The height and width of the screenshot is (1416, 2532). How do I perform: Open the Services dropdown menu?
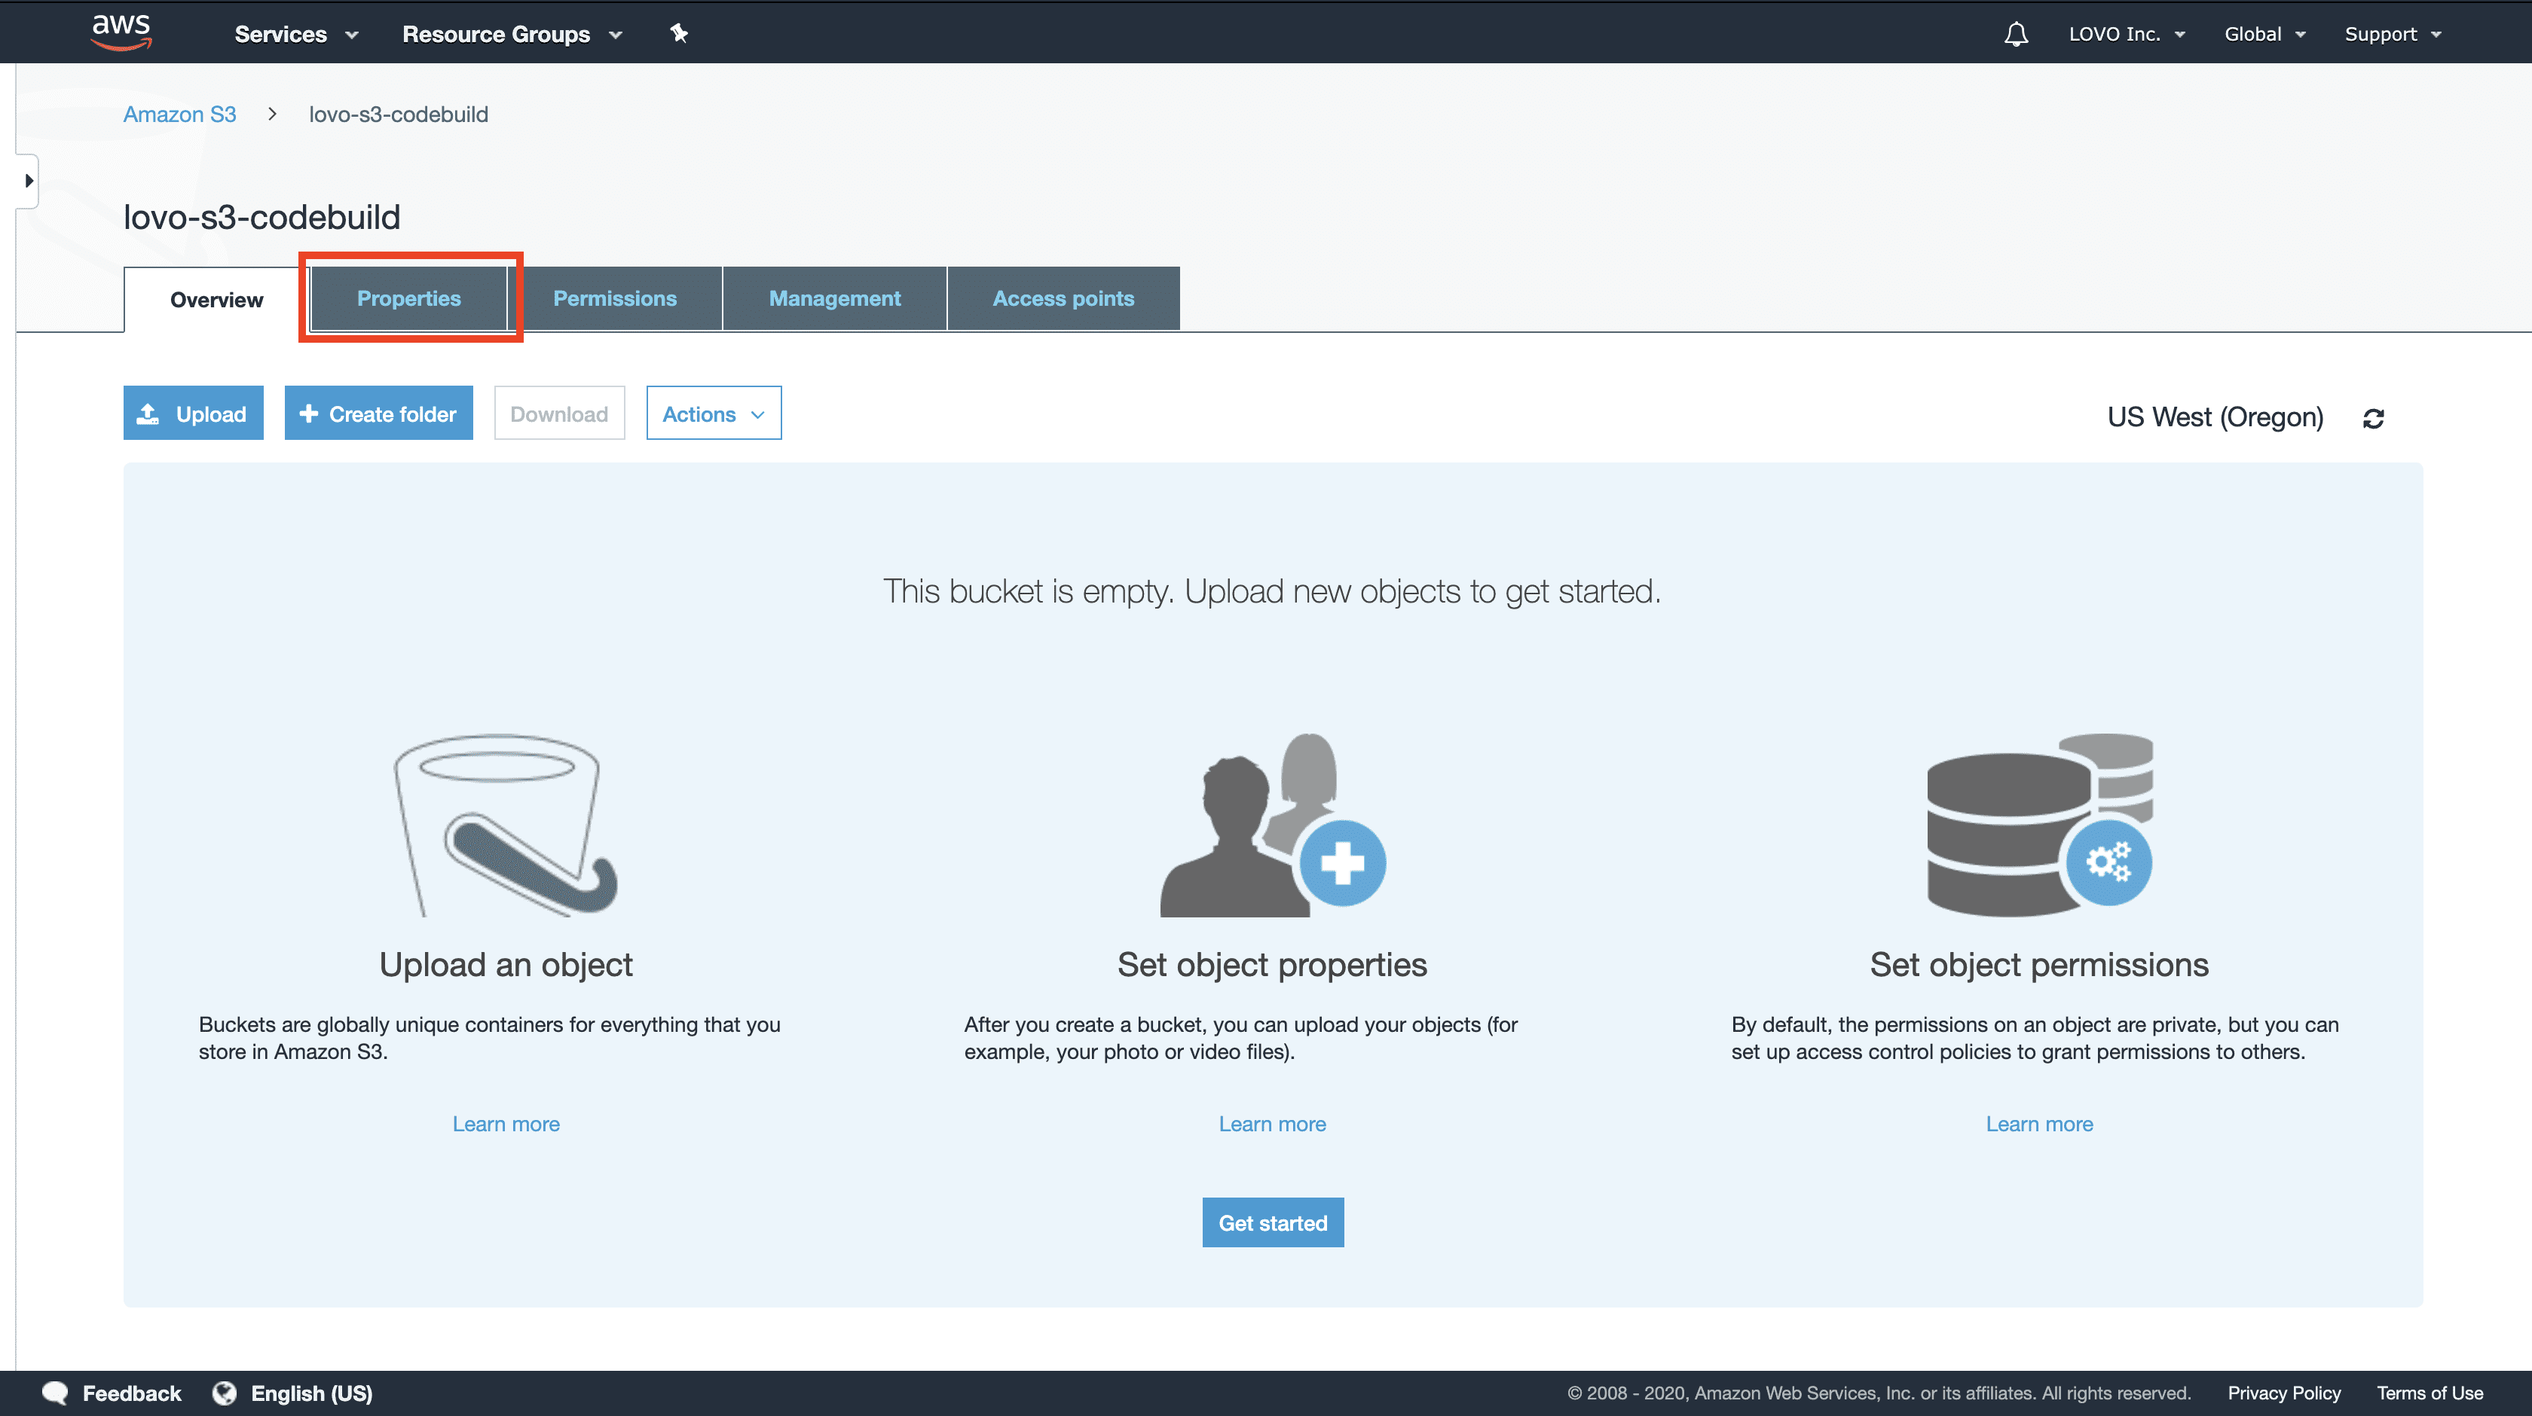pos(294,33)
